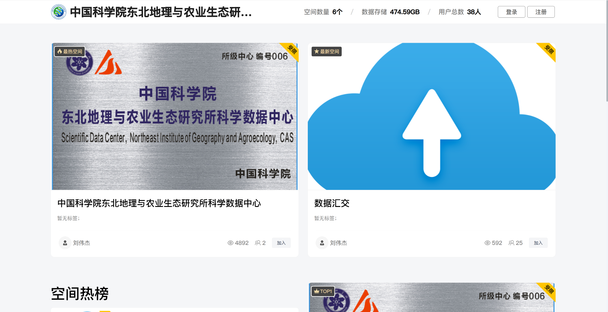Open the Scientific Data Center banner thumbnail
The width and height of the screenshot is (608, 312).
(175, 116)
